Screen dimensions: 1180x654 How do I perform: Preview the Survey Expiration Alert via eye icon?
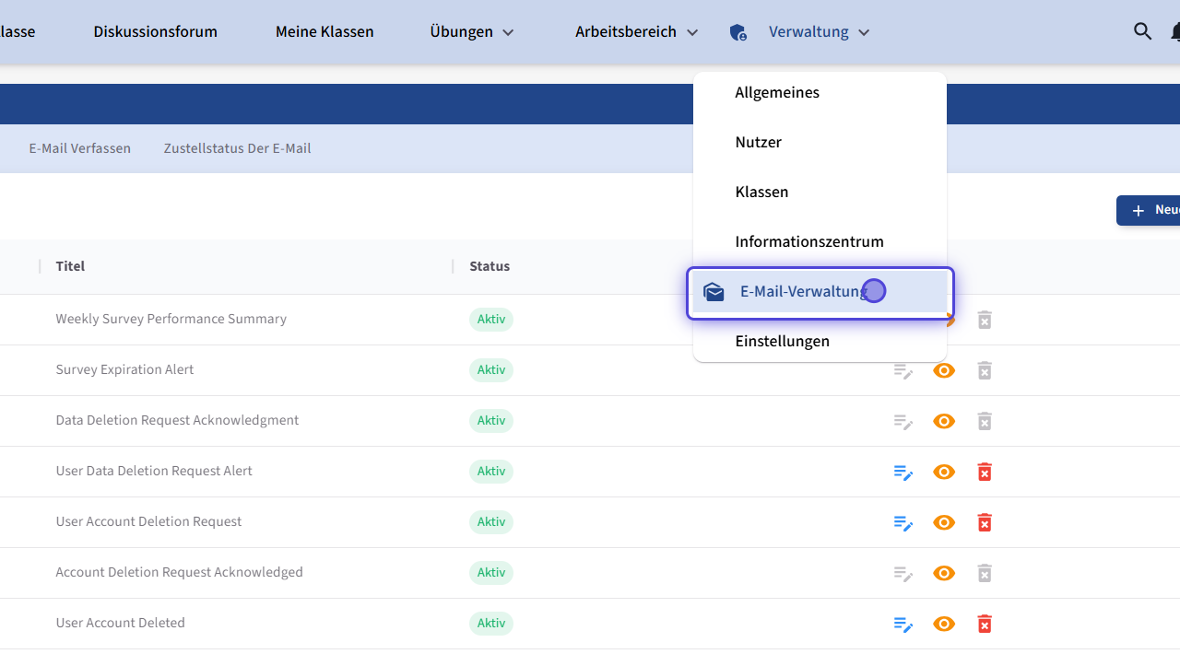click(x=943, y=370)
